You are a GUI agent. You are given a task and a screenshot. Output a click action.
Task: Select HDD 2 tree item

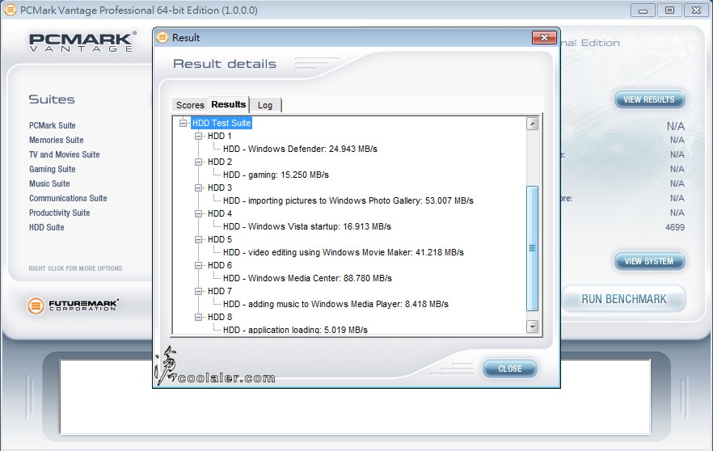coord(220,162)
